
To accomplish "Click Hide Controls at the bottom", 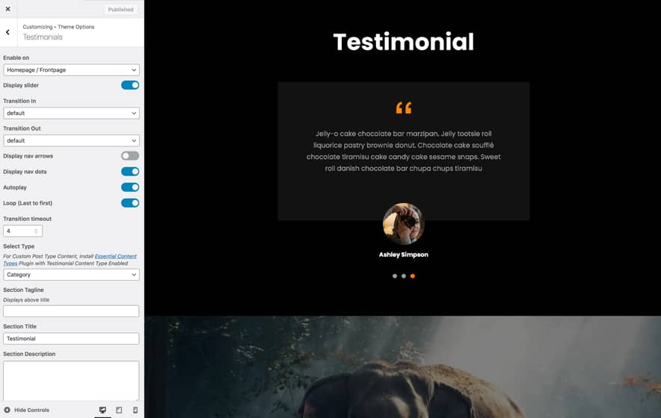I will 27,410.
